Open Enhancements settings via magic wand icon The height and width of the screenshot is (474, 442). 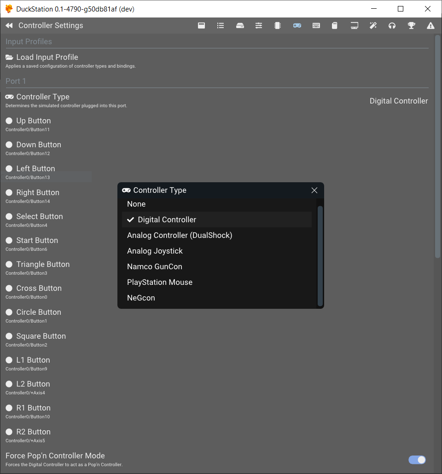click(x=373, y=26)
